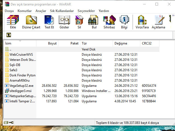Click the size value 1.299.968
Image resolution: width=175 pixels, height=131 pixels.
50,91
